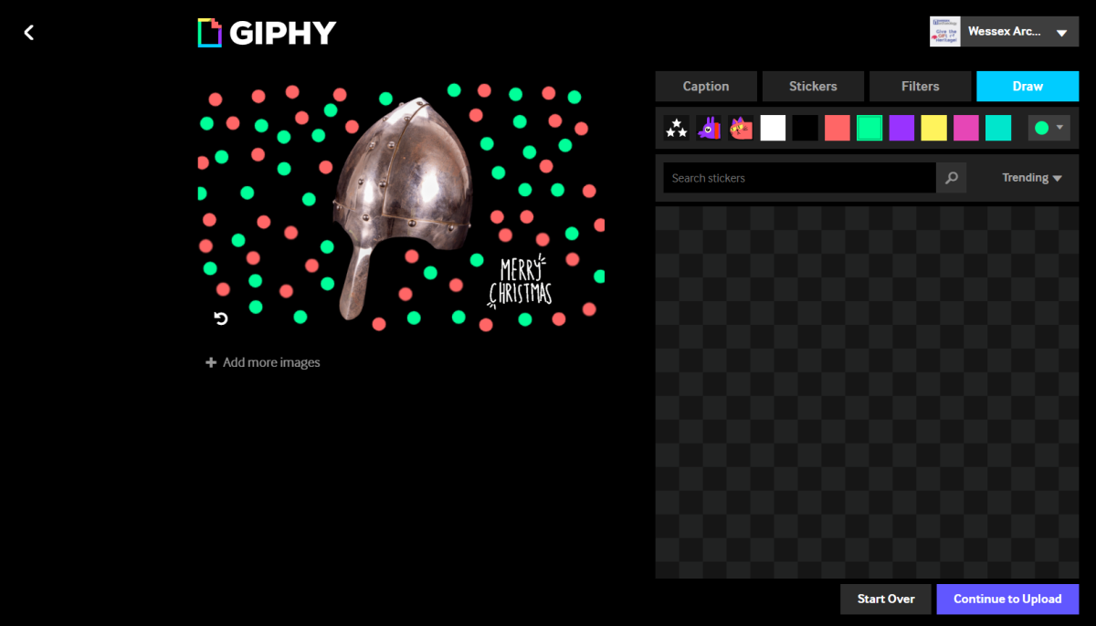Click the search magnifier icon
Viewport: 1096px width, 626px height.
click(x=951, y=178)
